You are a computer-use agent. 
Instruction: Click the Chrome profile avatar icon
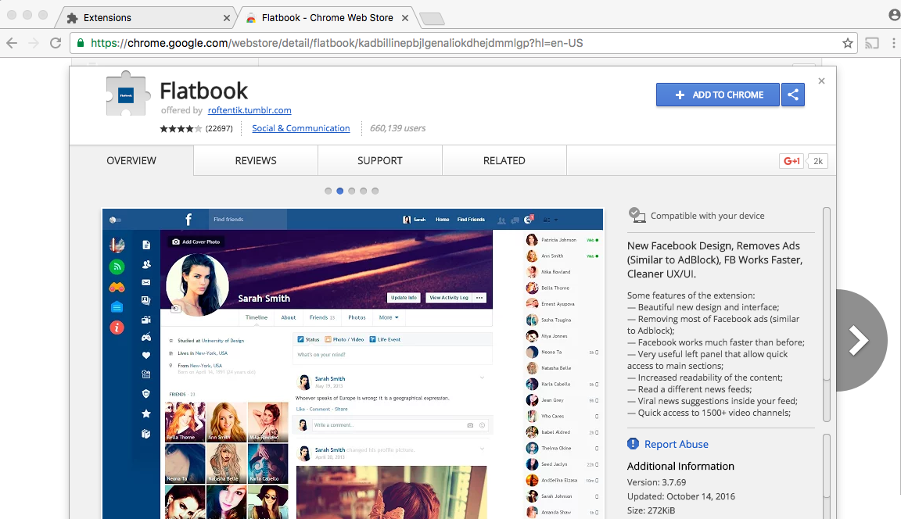click(x=894, y=15)
